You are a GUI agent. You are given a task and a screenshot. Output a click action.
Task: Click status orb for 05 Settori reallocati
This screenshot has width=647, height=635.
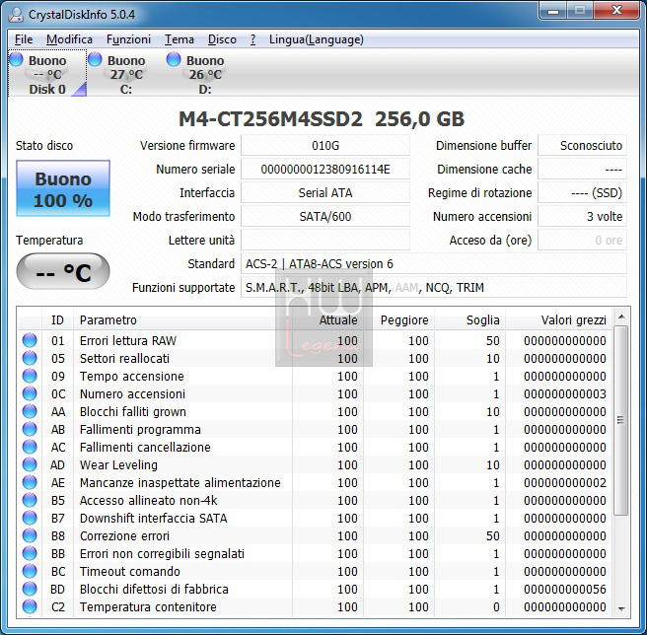point(30,358)
